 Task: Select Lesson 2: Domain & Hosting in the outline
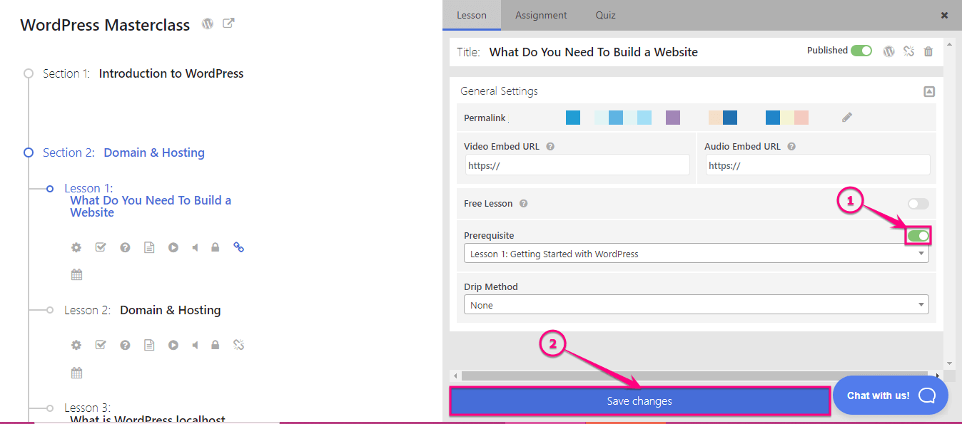[x=143, y=310]
